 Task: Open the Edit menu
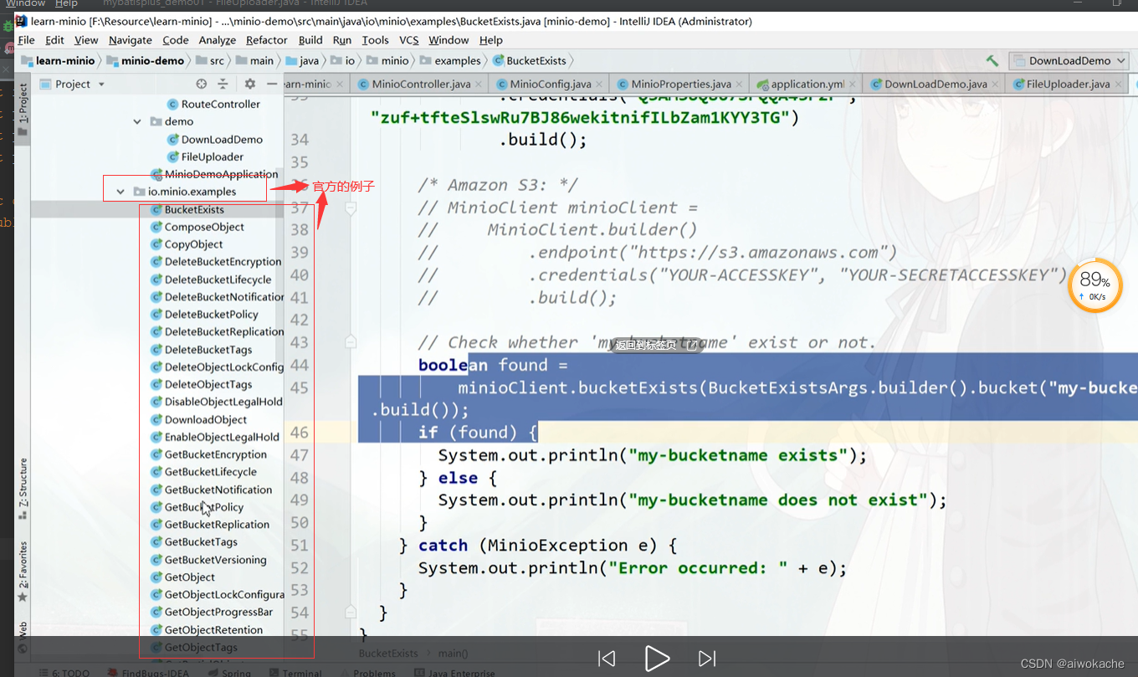[x=55, y=39]
